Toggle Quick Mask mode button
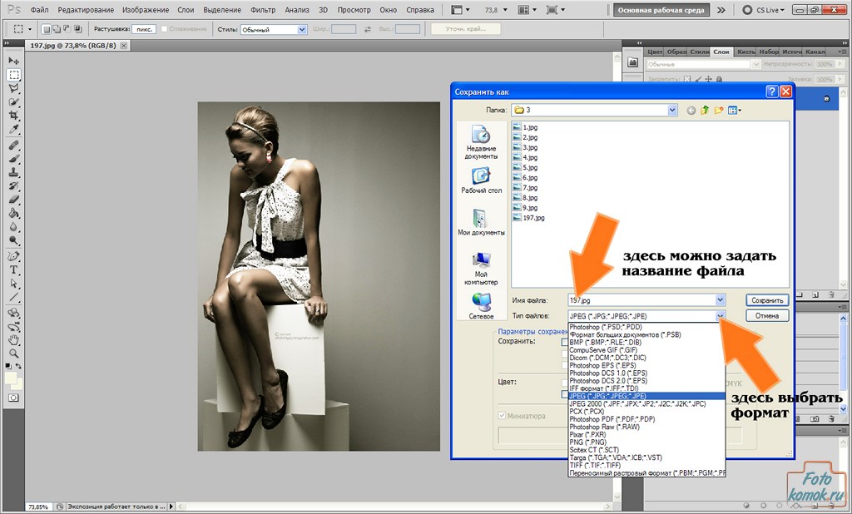 (14, 398)
